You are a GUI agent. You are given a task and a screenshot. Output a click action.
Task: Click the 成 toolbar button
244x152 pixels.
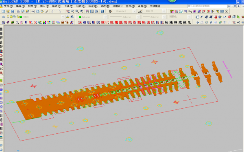180,22
